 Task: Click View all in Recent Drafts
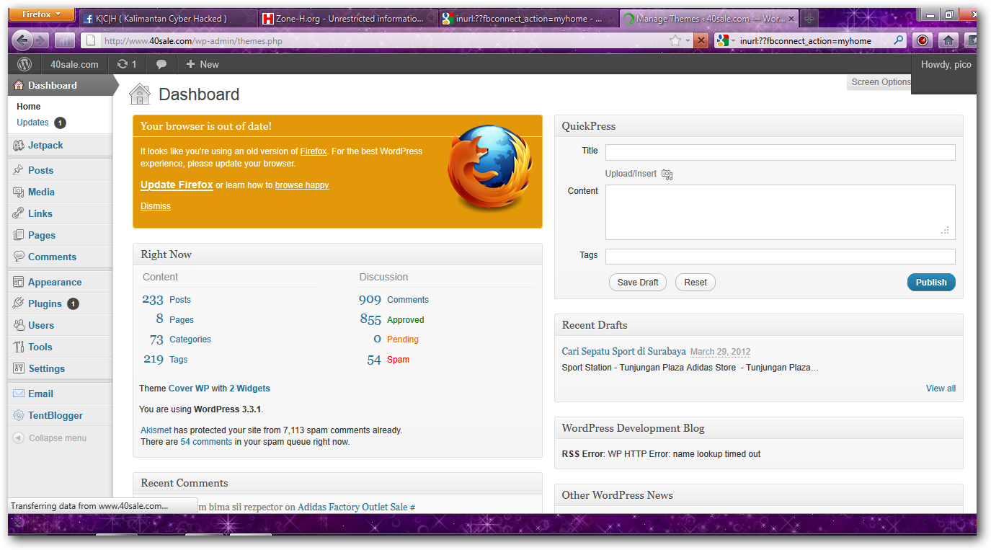pyautogui.click(x=941, y=389)
